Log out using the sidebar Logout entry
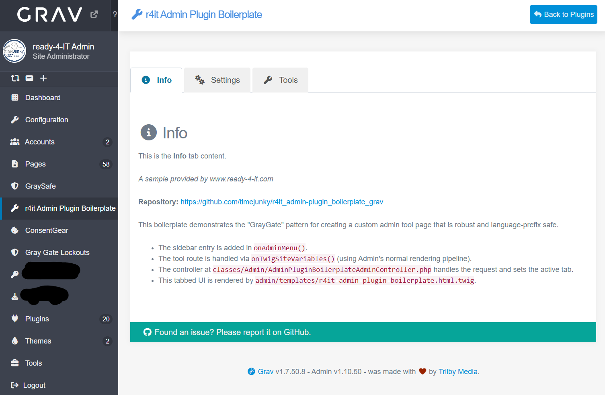 point(35,385)
